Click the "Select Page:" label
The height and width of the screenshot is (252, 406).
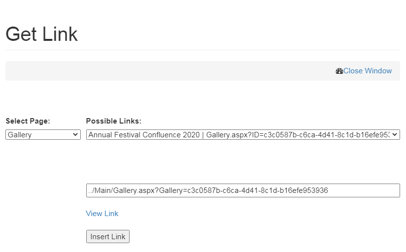28,121
